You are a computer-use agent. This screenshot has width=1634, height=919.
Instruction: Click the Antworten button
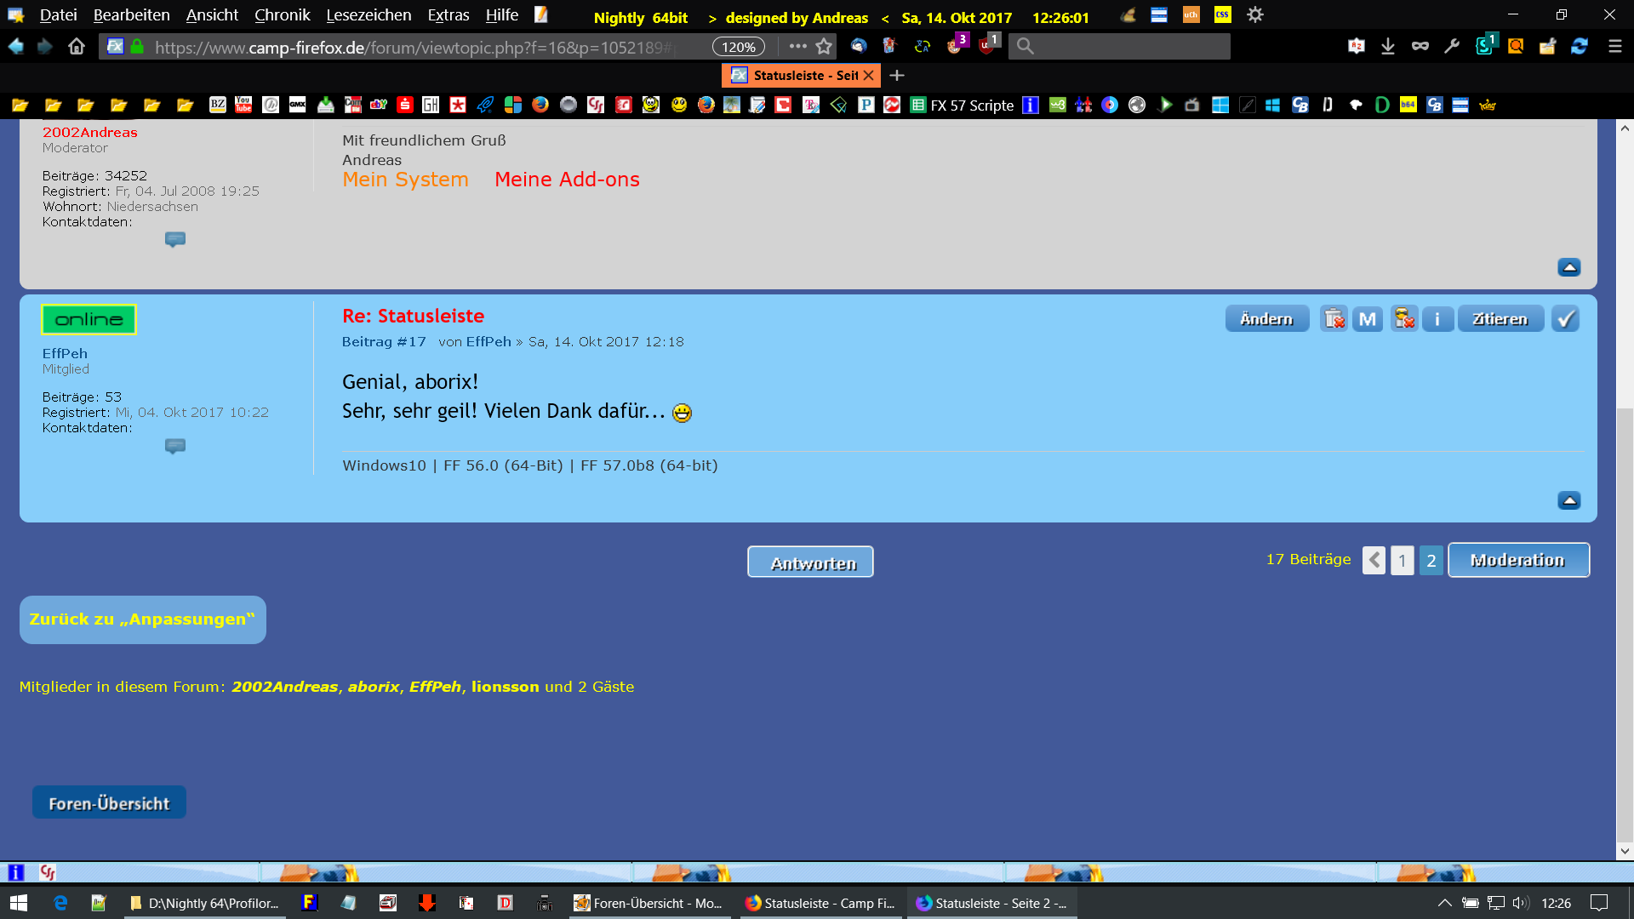(x=810, y=562)
